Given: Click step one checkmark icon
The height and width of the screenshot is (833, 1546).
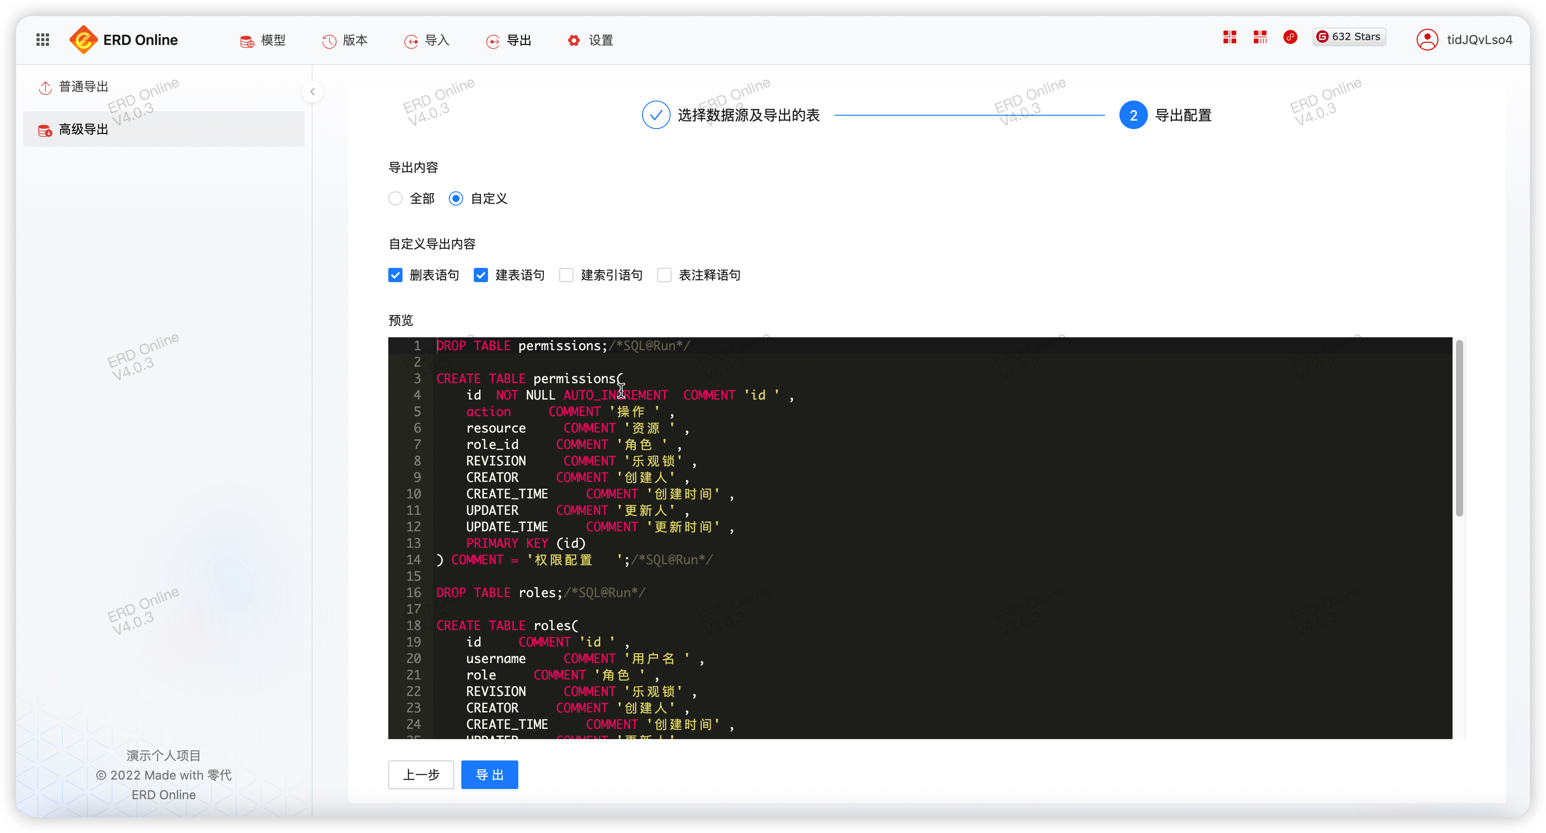Looking at the screenshot, I should coord(656,114).
